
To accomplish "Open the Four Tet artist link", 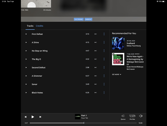I will coord(85,118).
